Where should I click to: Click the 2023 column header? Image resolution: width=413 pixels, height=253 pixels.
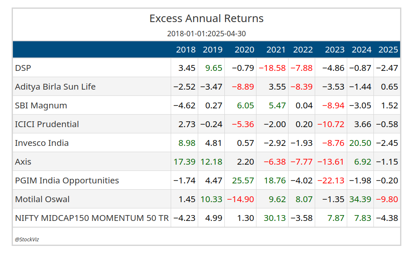[x=334, y=50]
